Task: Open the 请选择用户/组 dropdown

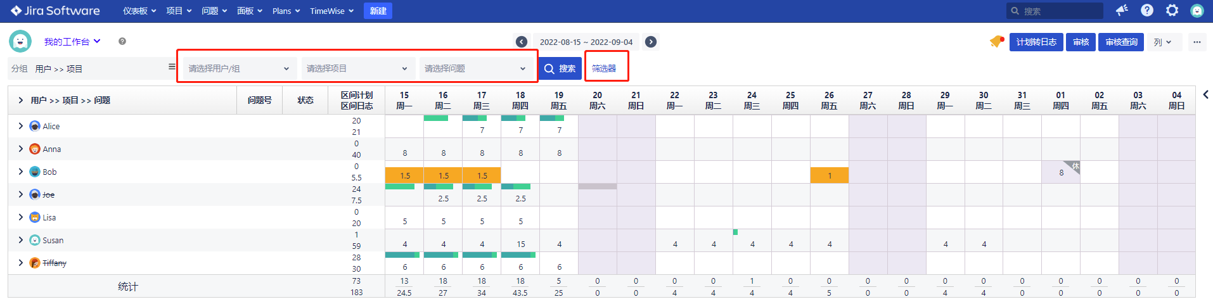Action: (239, 68)
